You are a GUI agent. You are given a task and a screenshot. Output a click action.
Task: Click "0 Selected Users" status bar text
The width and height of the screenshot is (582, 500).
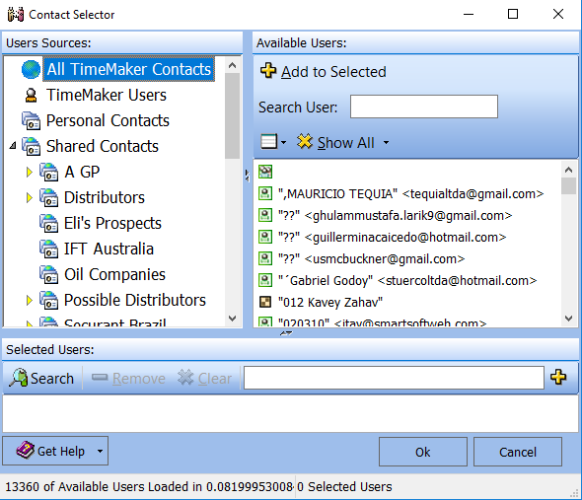coord(344,486)
